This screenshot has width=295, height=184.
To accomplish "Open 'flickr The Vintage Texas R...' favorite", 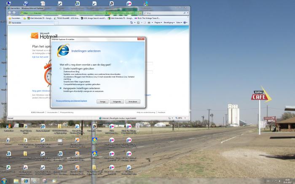I will pyautogui.click(x=147, y=18).
